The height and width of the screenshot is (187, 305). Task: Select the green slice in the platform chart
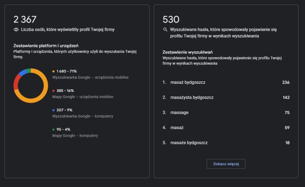tap(29, 71)
